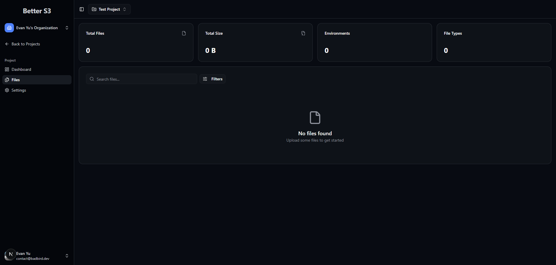The width and height of the screenshot is (556, 265).
Task: Click the back arrow icon
Action: coord(7,44)
